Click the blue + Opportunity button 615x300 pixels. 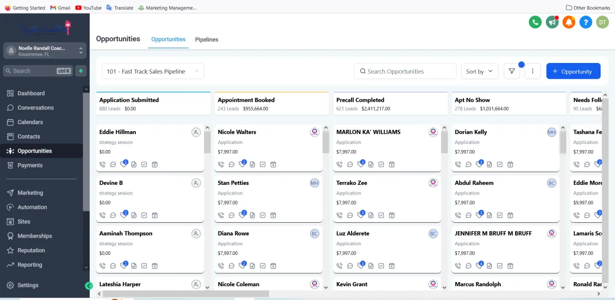(572, 72)
